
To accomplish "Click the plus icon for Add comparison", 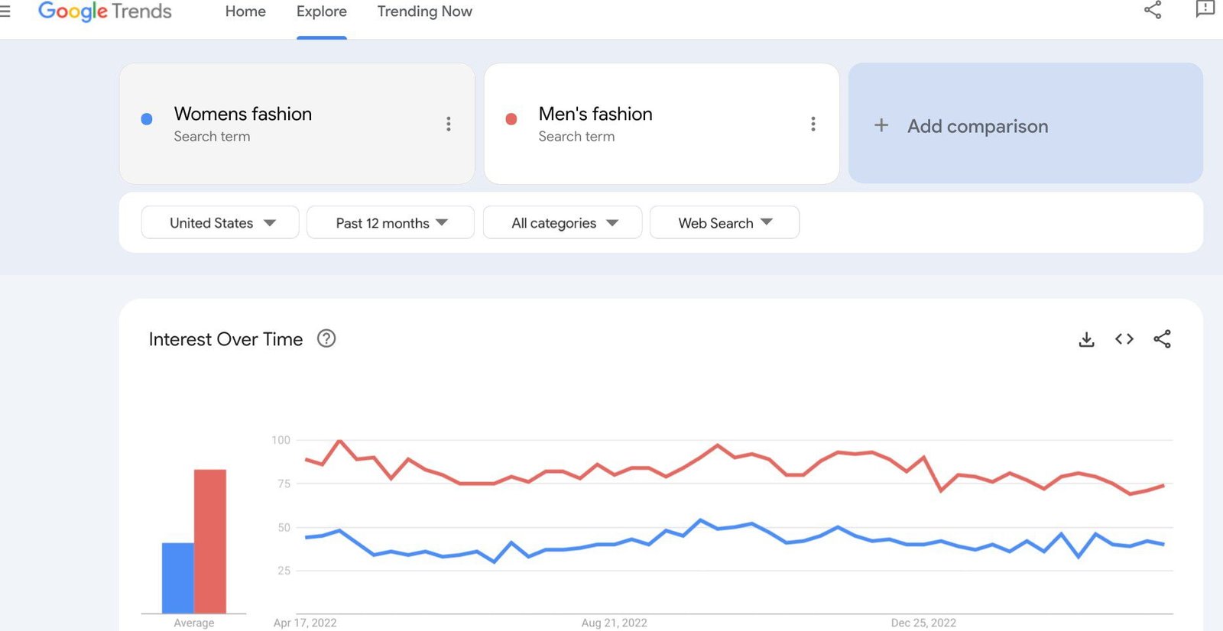I will (881, 125).
